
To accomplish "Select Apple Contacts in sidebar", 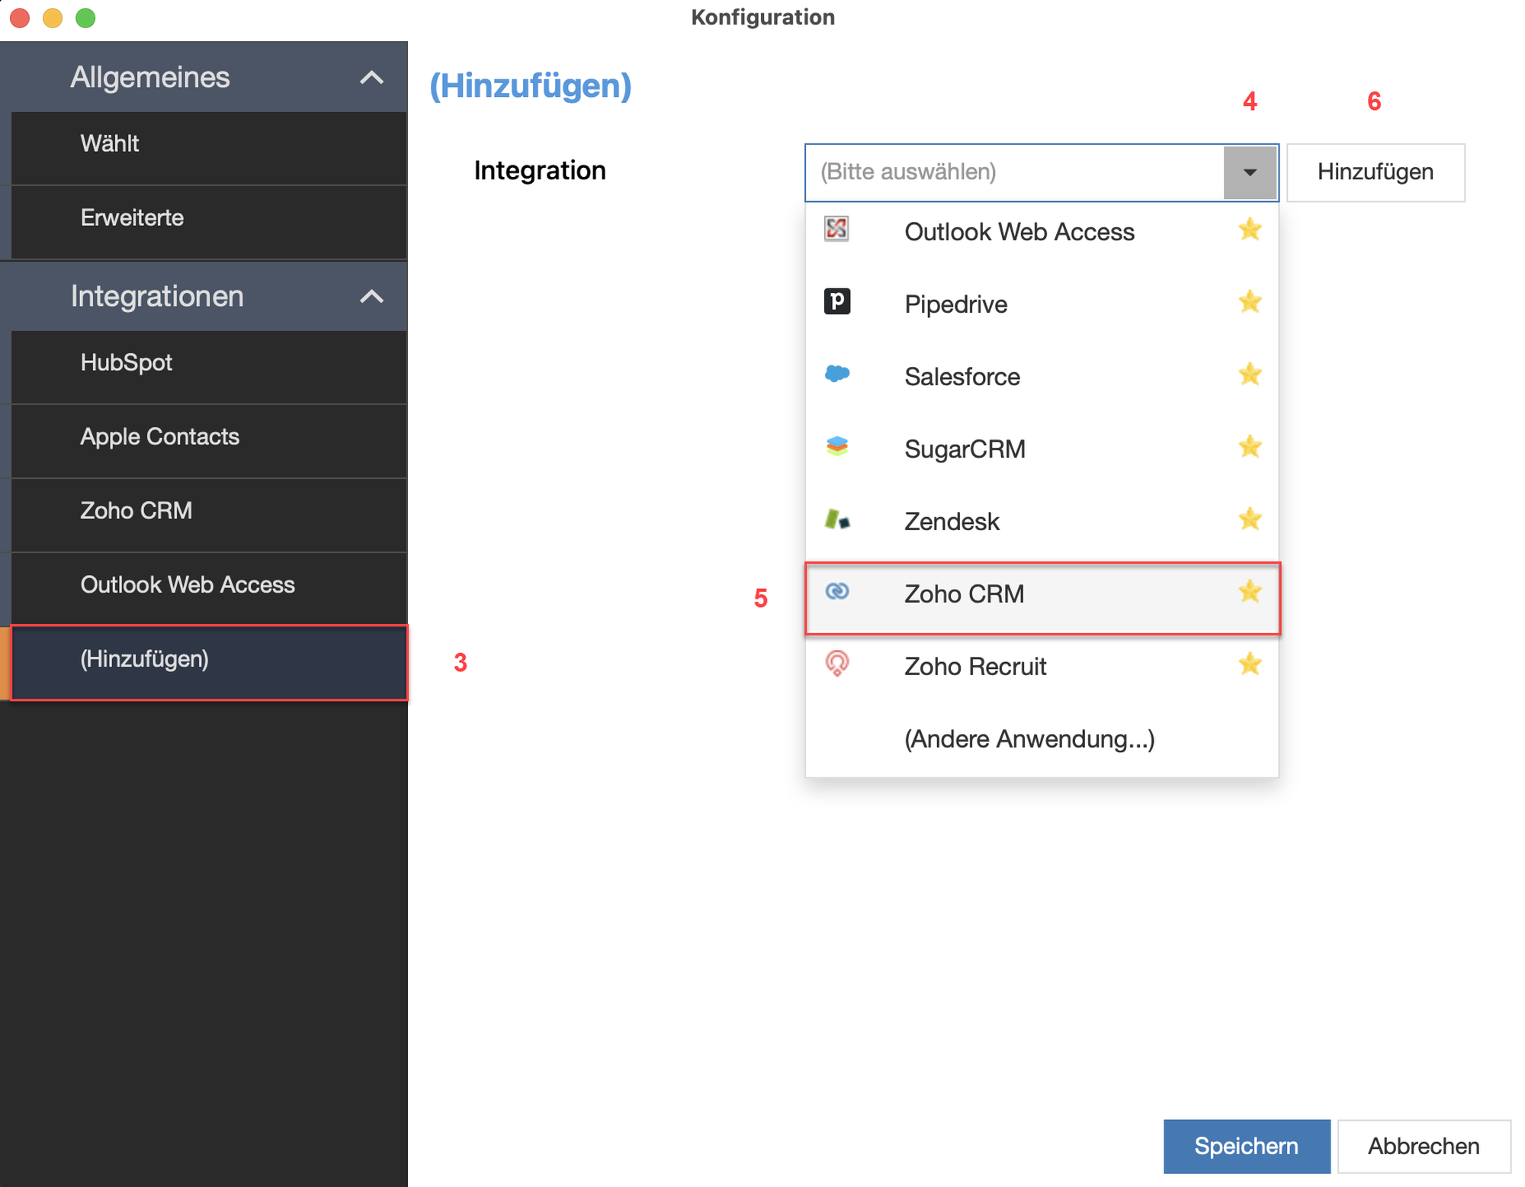I will (159, 436).
